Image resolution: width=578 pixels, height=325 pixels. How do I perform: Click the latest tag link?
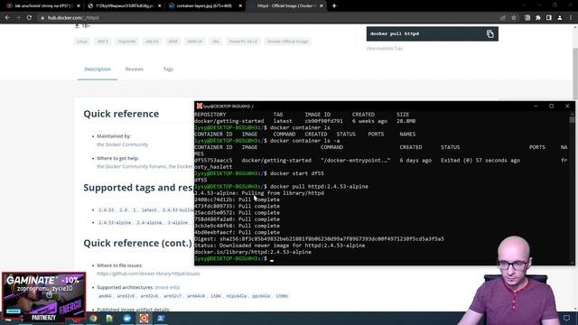click(149, 210)
